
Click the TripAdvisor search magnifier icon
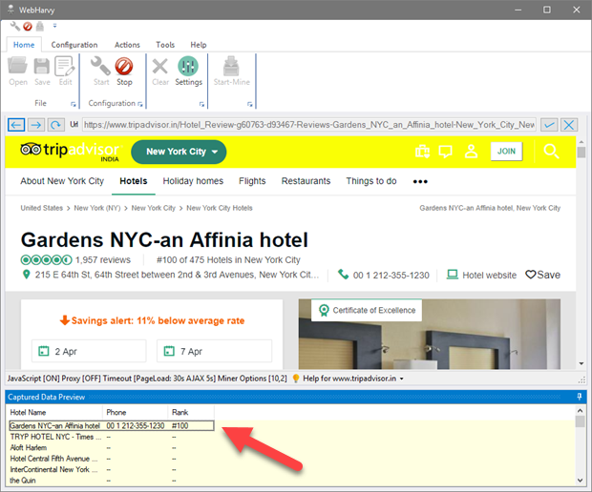click(x=551, y=152)
